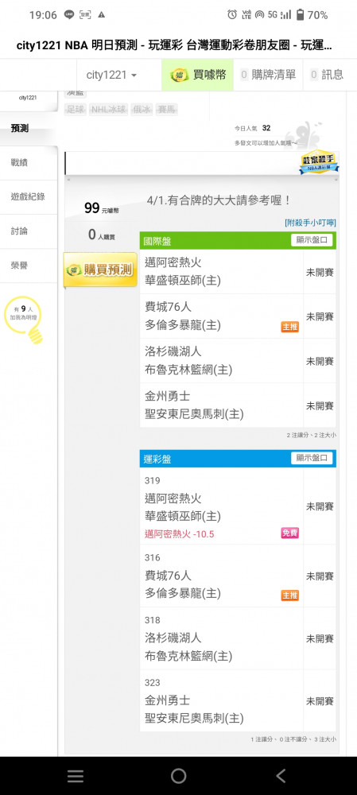
Task: Click the 主推 tag in 國際盤 section
Action: pos(290,327)
